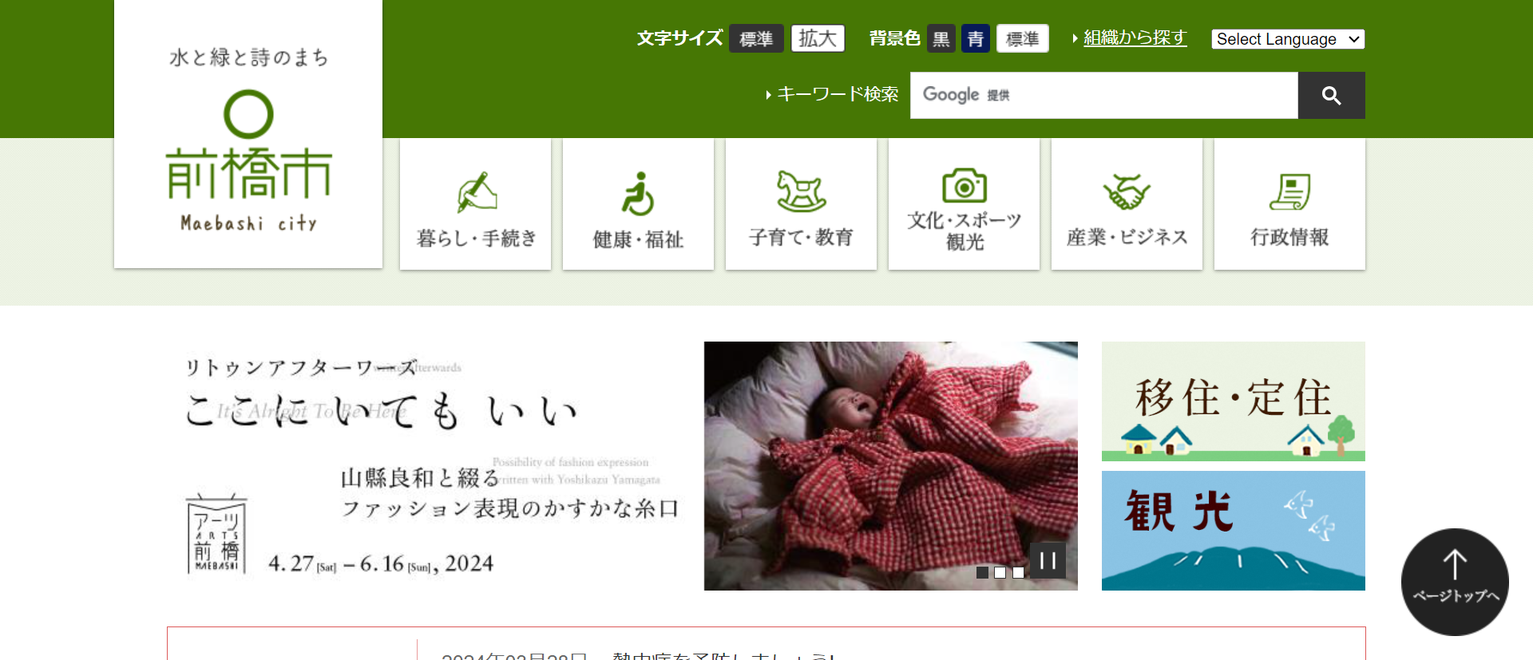Set text size to 拡大
Image resolution: width=1533 pixels, height=660 pixels.
coord(818,38)
